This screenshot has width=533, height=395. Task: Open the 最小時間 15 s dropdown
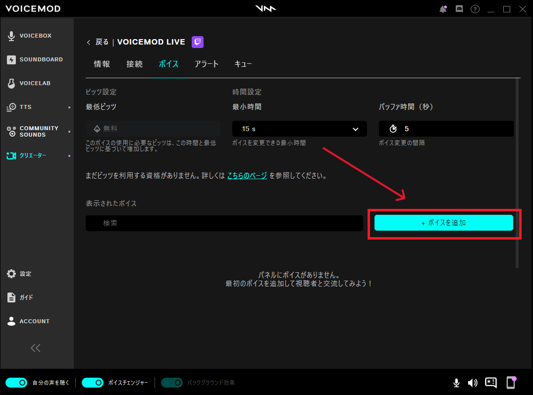click(x=300, y=129)
